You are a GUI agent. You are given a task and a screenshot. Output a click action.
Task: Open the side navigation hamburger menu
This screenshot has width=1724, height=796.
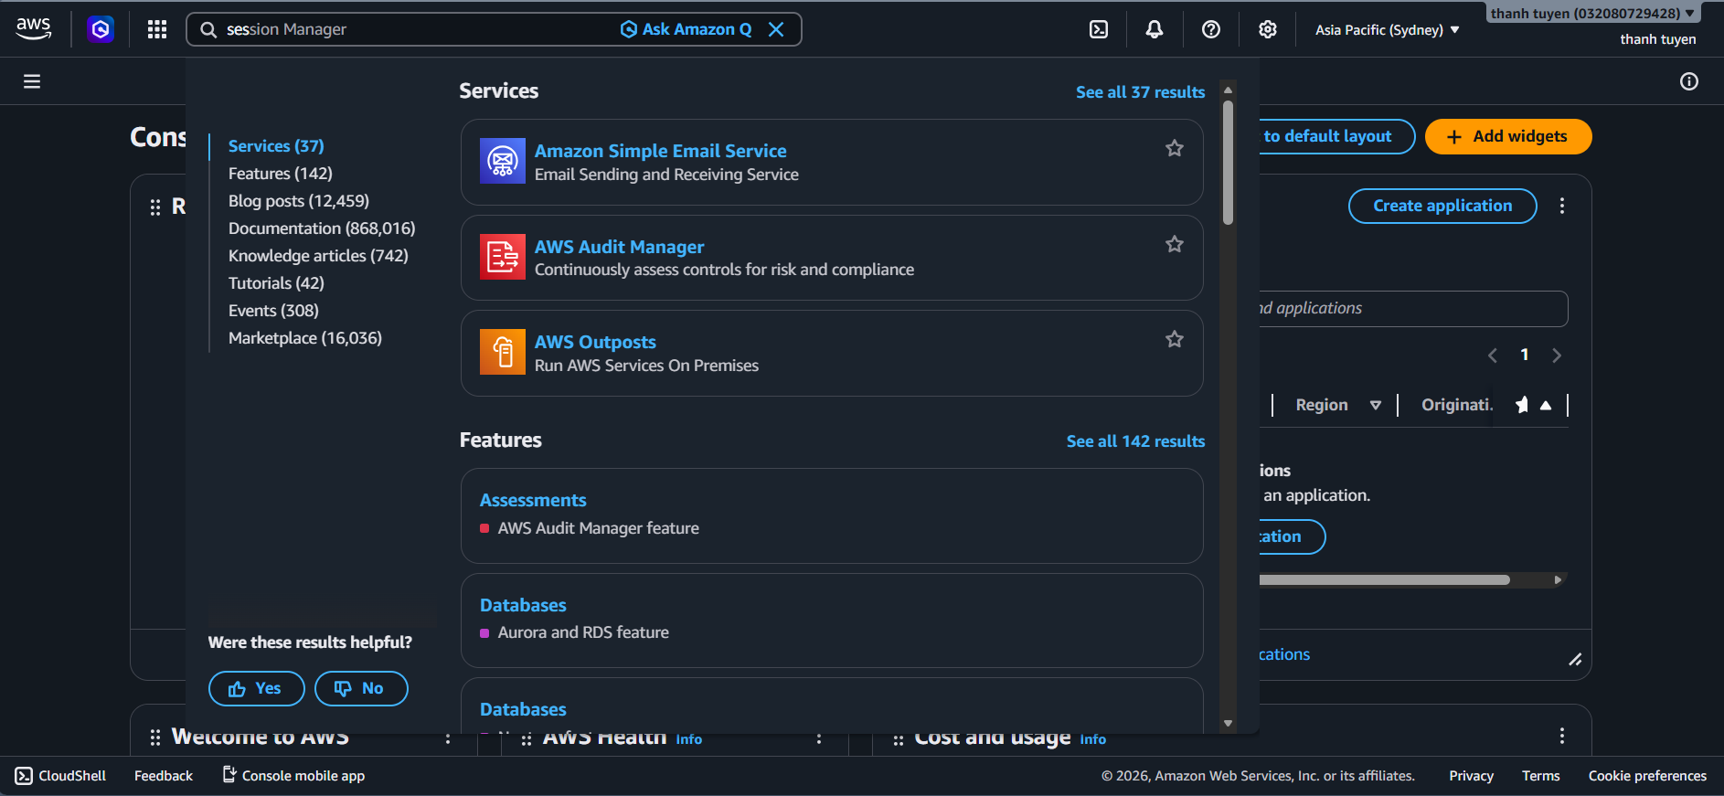[32, 81]
